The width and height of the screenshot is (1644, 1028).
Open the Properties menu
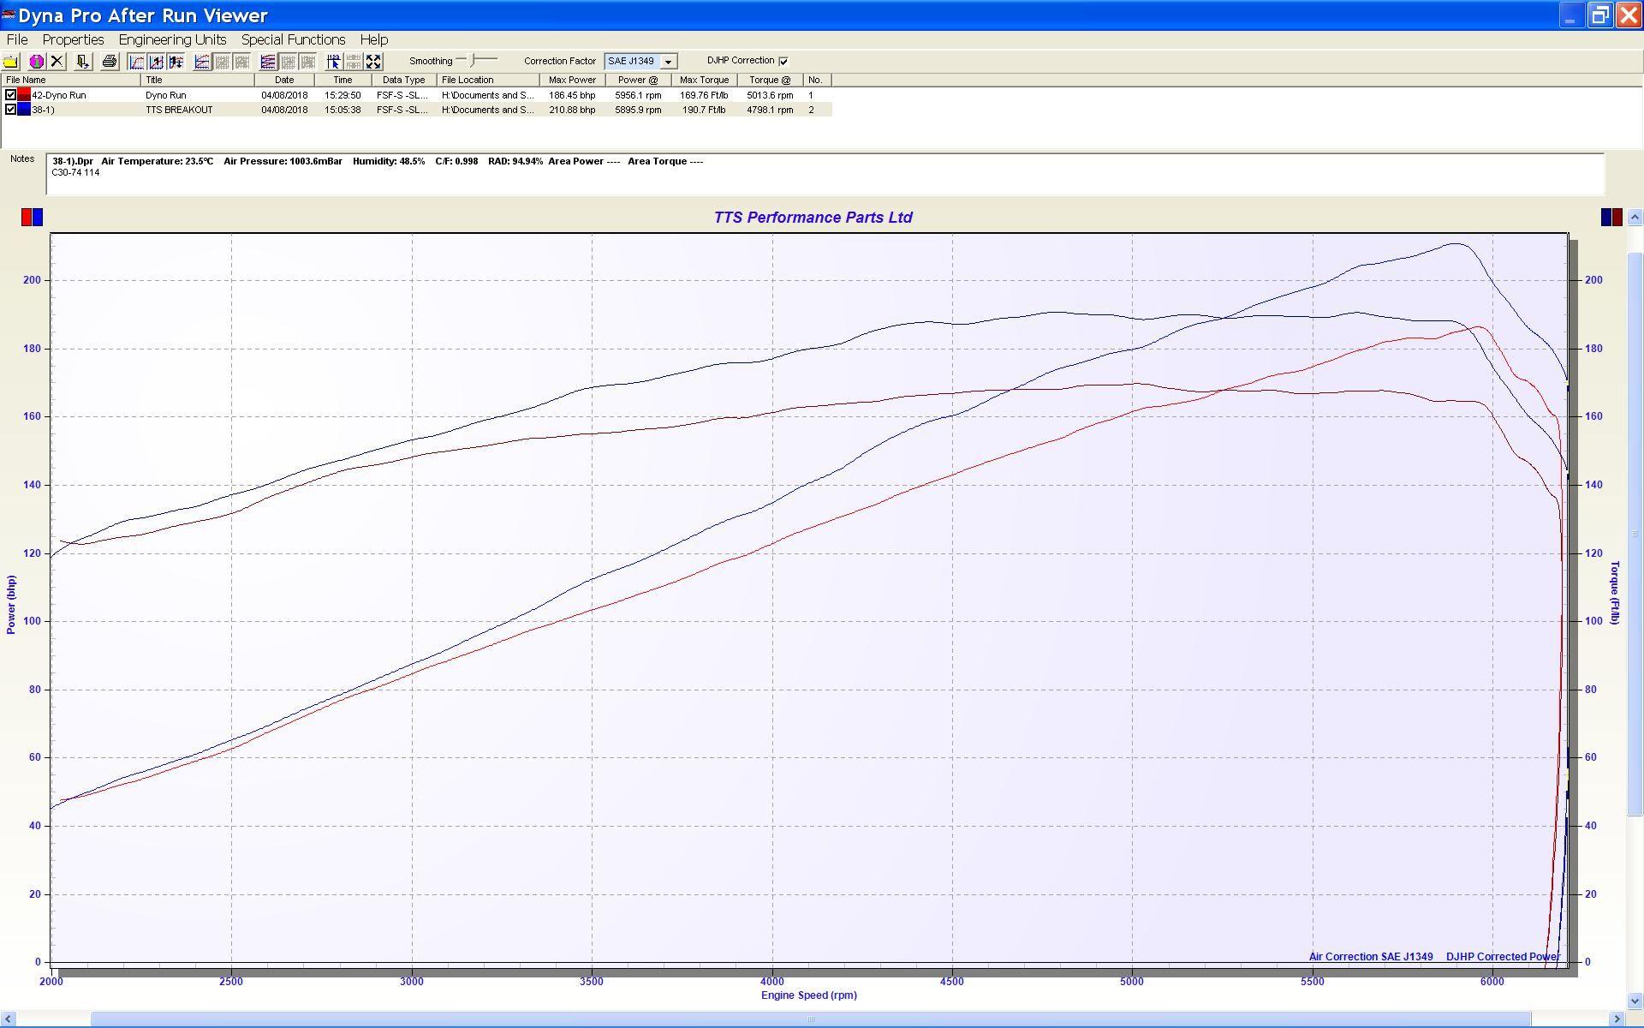[73, 39]
